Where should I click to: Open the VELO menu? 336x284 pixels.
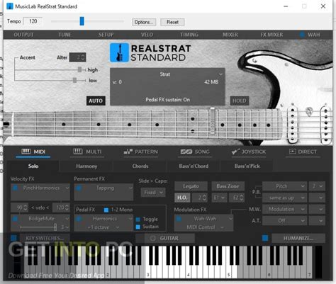(147, 35)
